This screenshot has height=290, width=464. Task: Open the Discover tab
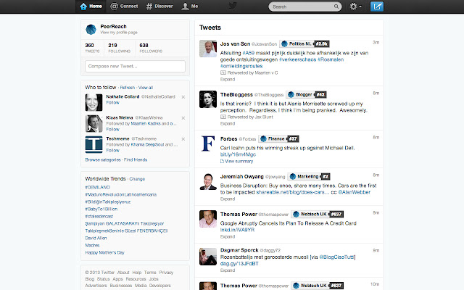coord(159,7)
